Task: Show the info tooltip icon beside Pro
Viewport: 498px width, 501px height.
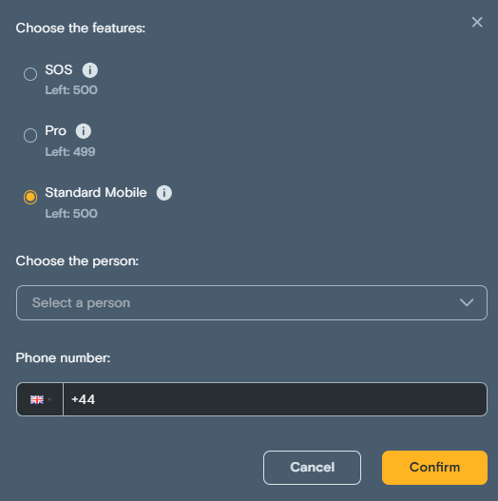Action: tap(84, 131)
